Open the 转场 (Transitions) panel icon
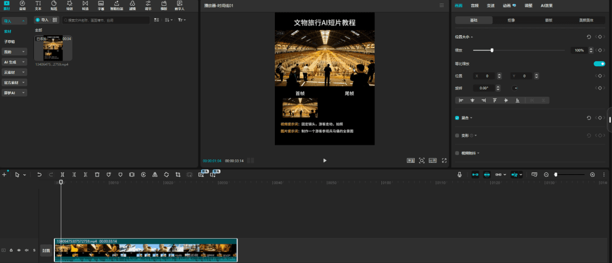This screenshot has width=612, height=263. pyautogui.click(x=85, y=6)
